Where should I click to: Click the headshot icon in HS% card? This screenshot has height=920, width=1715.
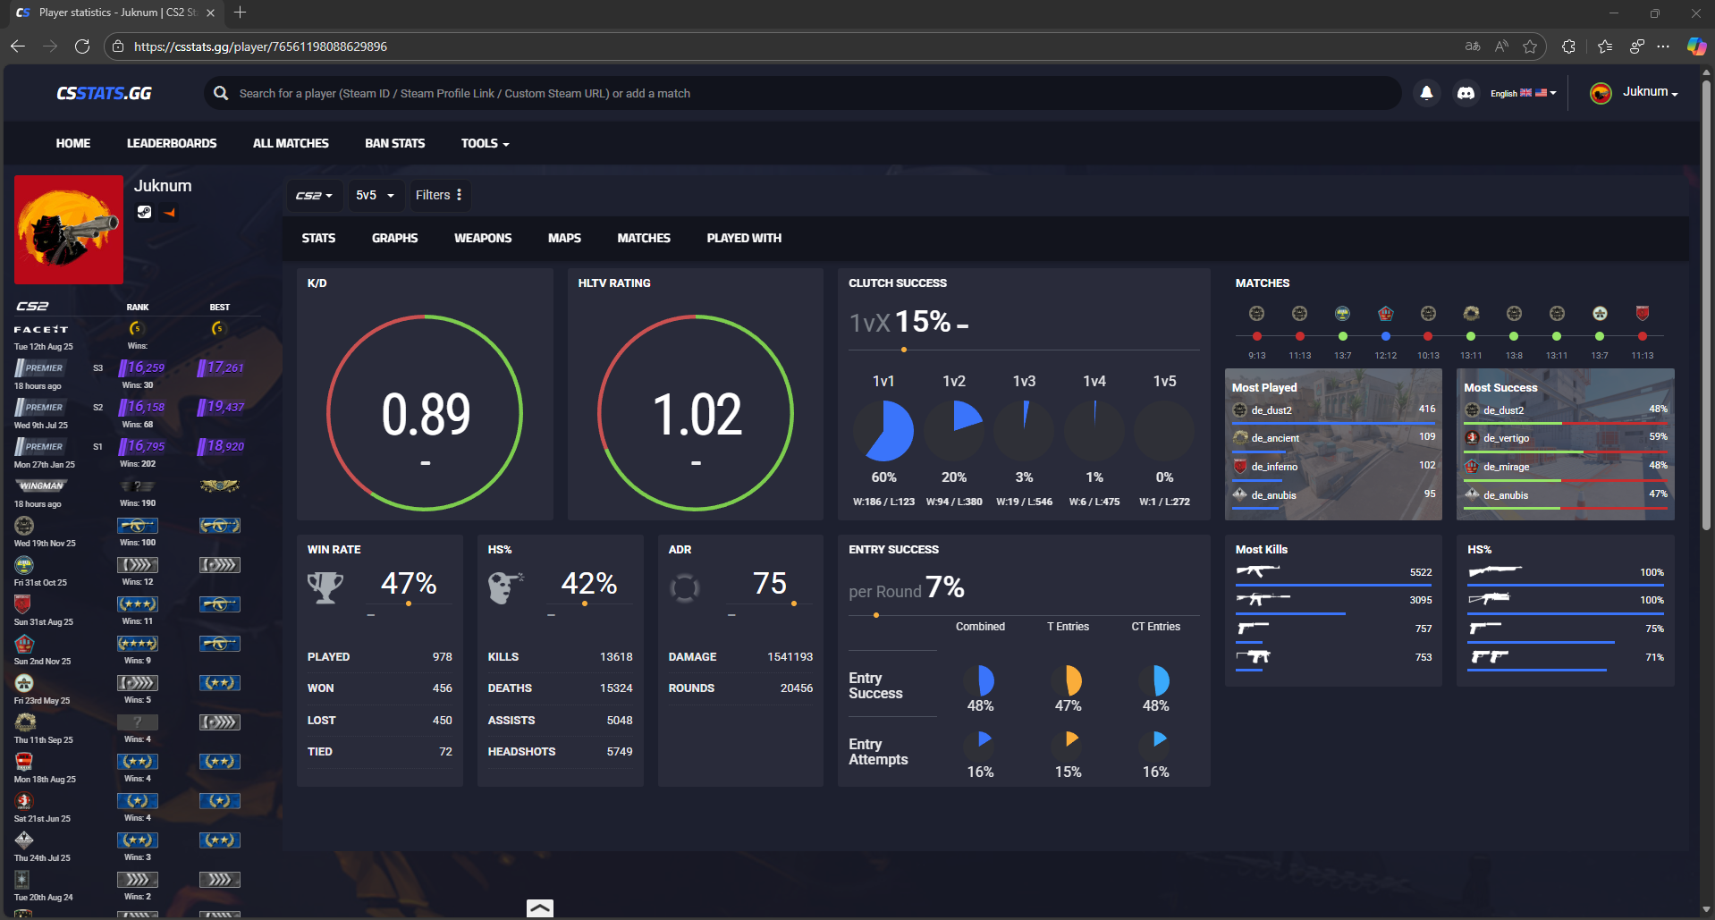click(506, 588)
